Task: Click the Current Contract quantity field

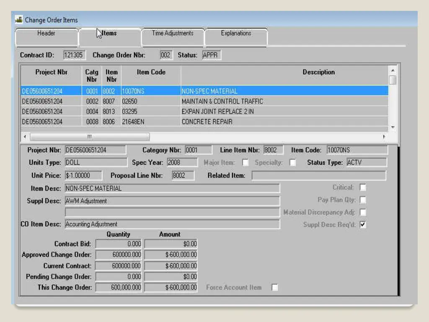Action: [x=119, y=266]
